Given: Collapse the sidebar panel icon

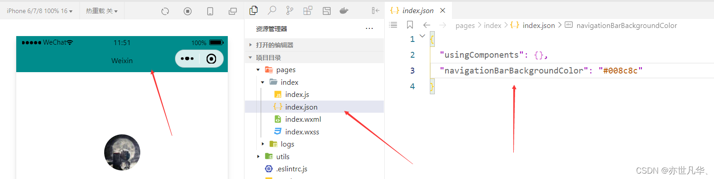Looking at the screenshot, I should 375,10.
